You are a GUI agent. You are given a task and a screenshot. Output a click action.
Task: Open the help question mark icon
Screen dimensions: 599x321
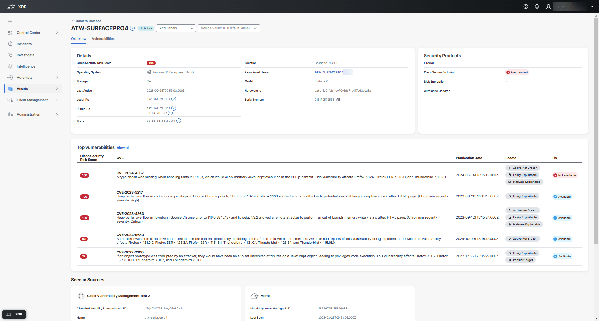[x=526, y=7]
